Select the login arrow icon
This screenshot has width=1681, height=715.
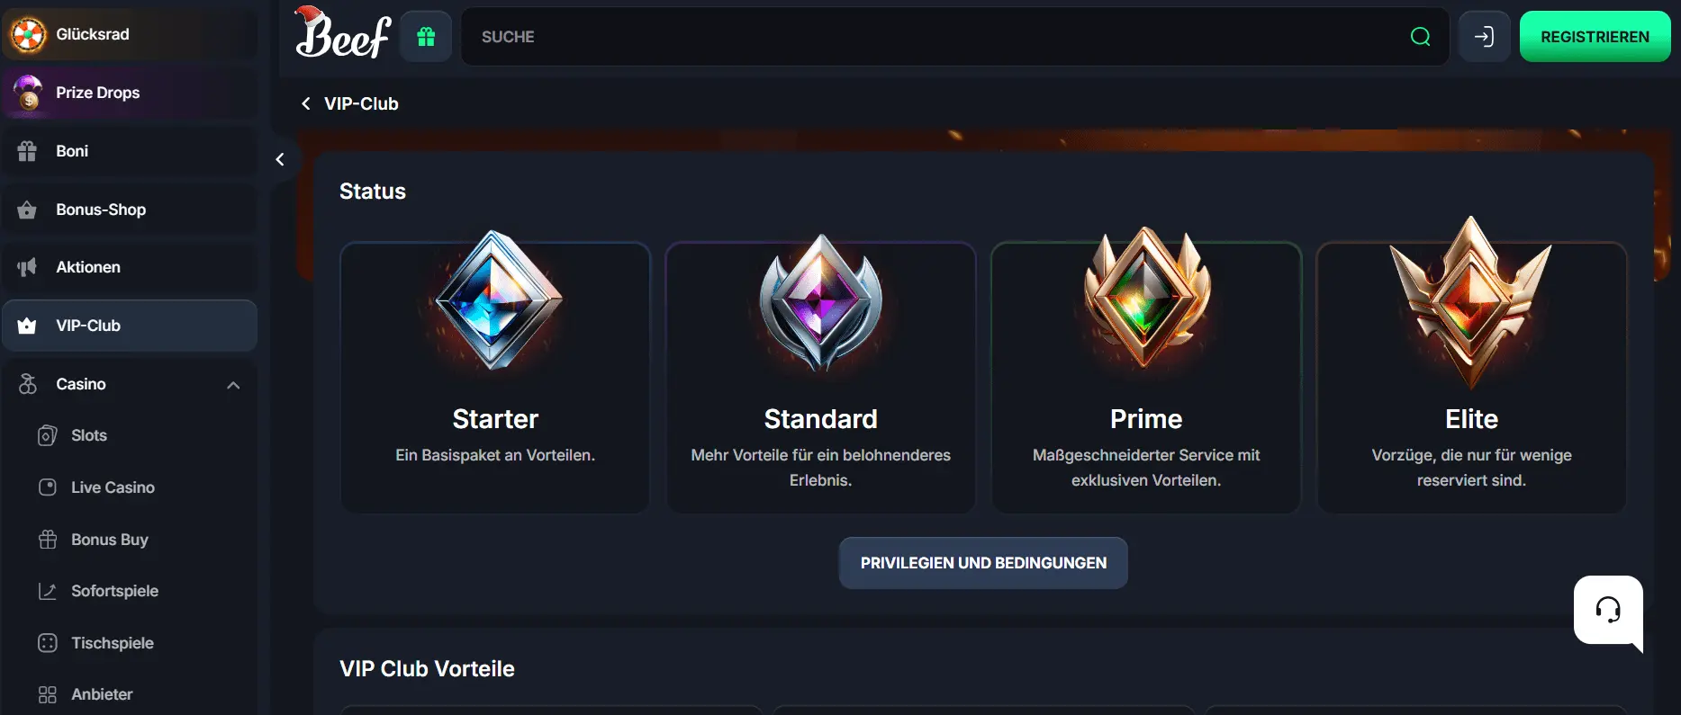tap(1484, 36)
